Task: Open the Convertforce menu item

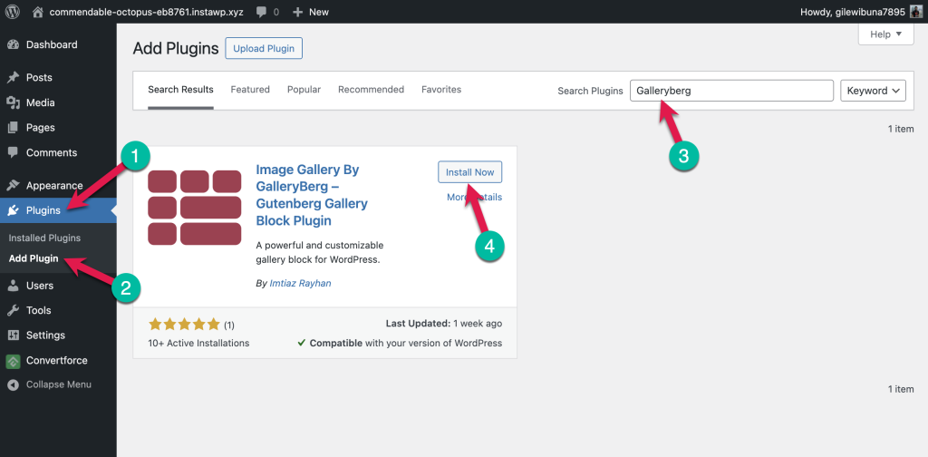Action: [x=56, y=360]
